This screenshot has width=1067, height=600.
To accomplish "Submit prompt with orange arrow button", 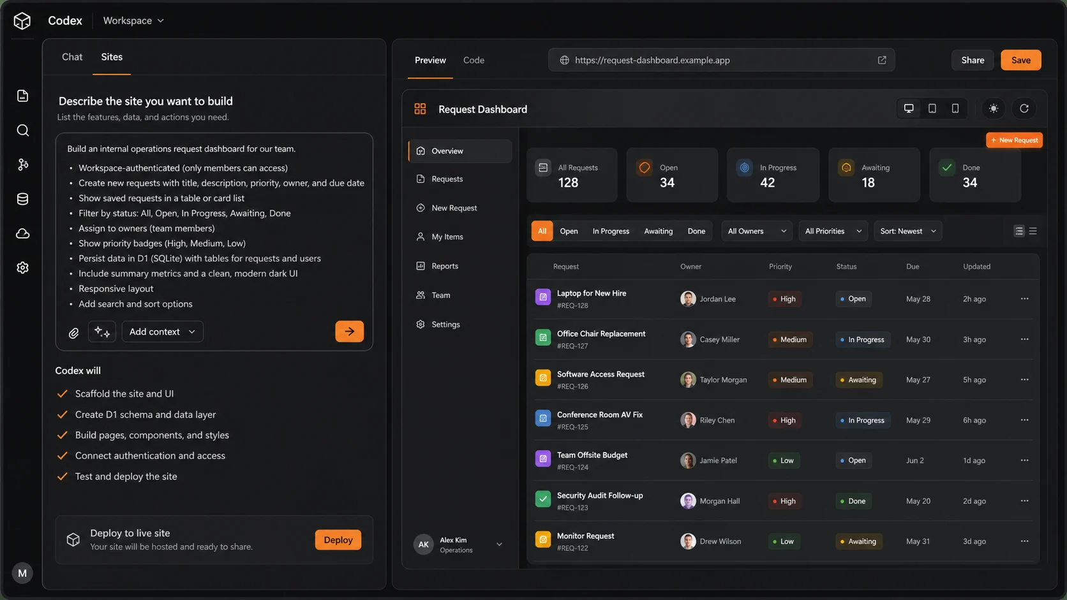I will click(x=350, y=332).
